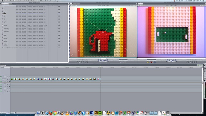
Task: Open Adobe Acrobat from the dock
Action: 141,113
